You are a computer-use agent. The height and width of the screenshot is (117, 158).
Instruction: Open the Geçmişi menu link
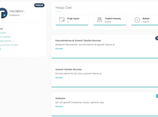point(6,37)
